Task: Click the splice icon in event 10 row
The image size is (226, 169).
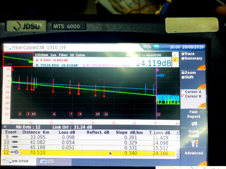Action: click(15, 142)
